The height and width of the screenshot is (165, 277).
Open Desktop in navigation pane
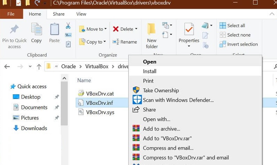click(27, 97)
